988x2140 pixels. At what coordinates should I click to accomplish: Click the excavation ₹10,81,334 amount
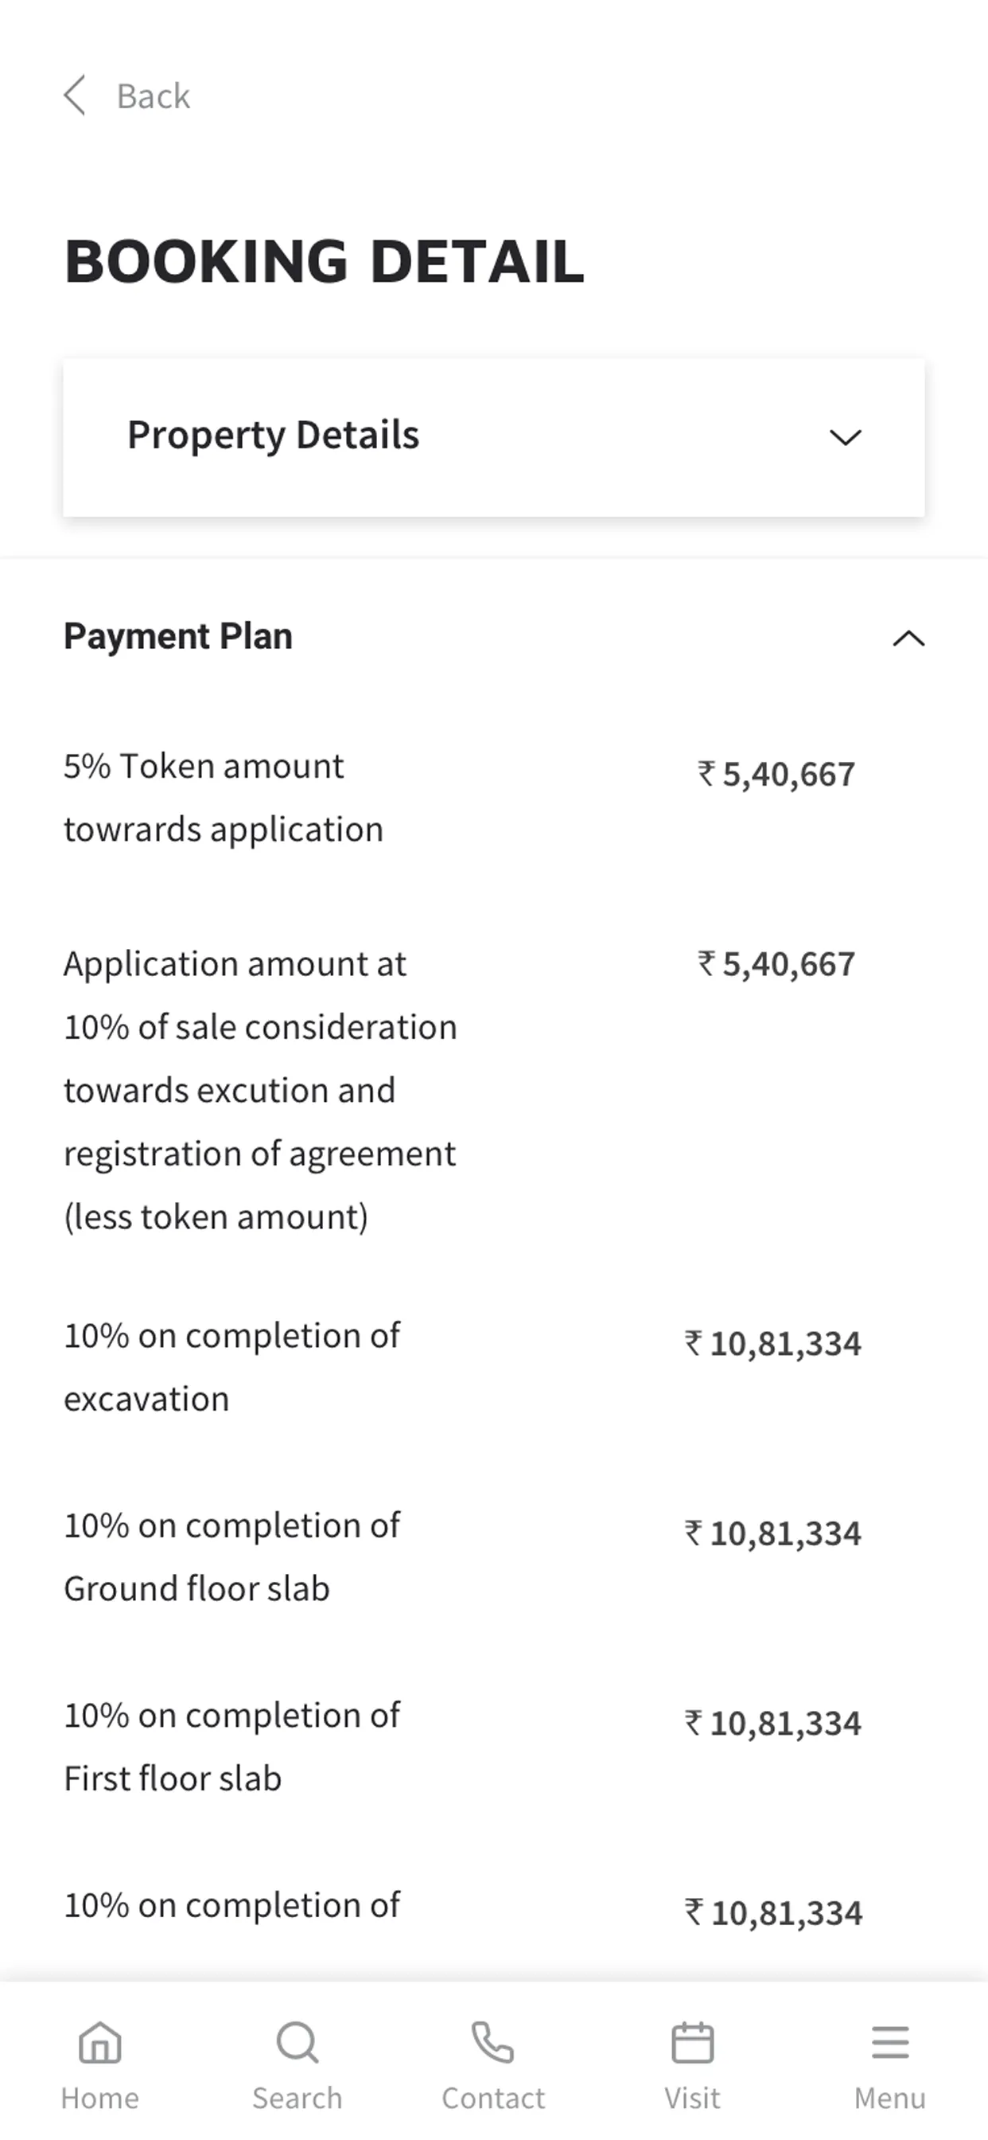[774, 1344]
